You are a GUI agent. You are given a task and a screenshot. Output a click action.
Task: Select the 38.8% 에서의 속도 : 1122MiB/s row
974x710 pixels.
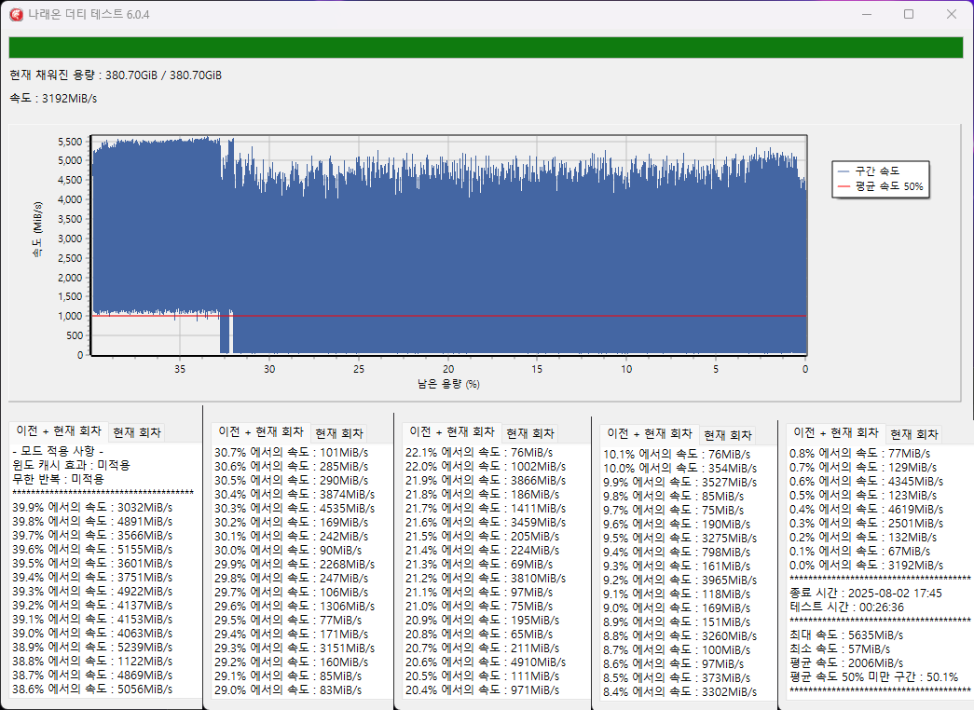(92, 661)
